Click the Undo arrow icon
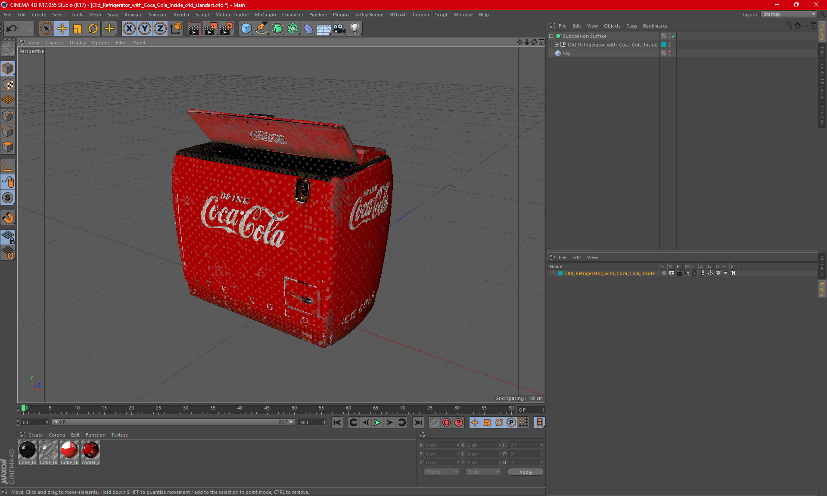The height and width of the screenshot is (496, 827). pos(11,29)
